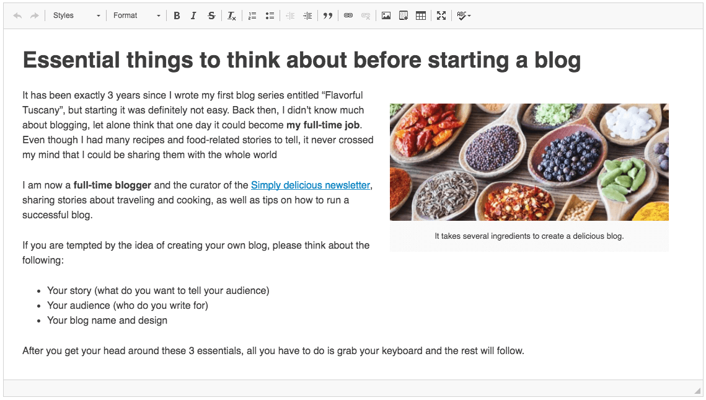Click the Insert Table icon
This screenshot has height=400, width=706.
pos(420,16)
